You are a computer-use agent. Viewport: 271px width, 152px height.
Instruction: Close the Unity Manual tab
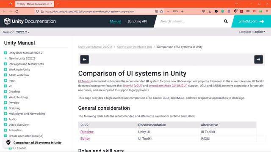pos(51,4)
